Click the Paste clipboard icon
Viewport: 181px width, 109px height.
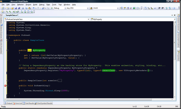(x=29, y=8)
